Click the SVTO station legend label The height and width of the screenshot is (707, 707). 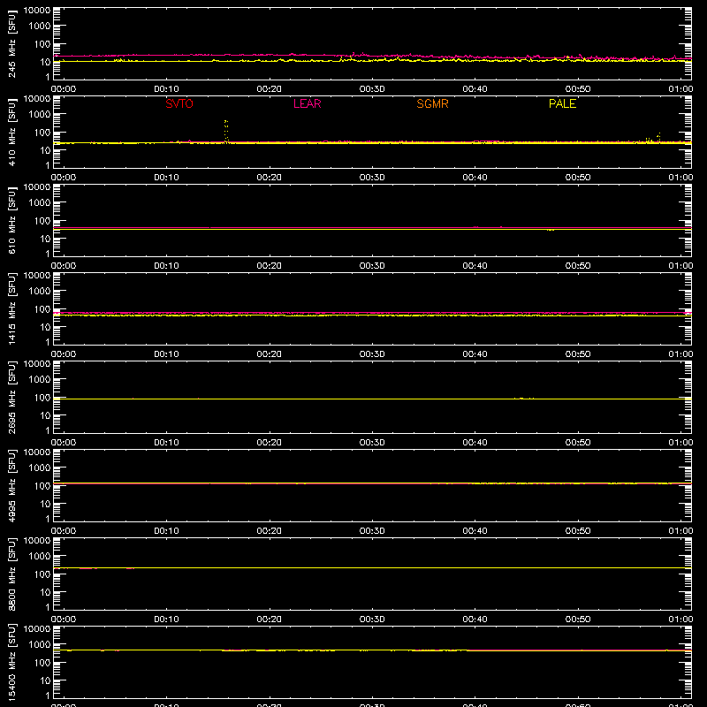pos(179,103)
